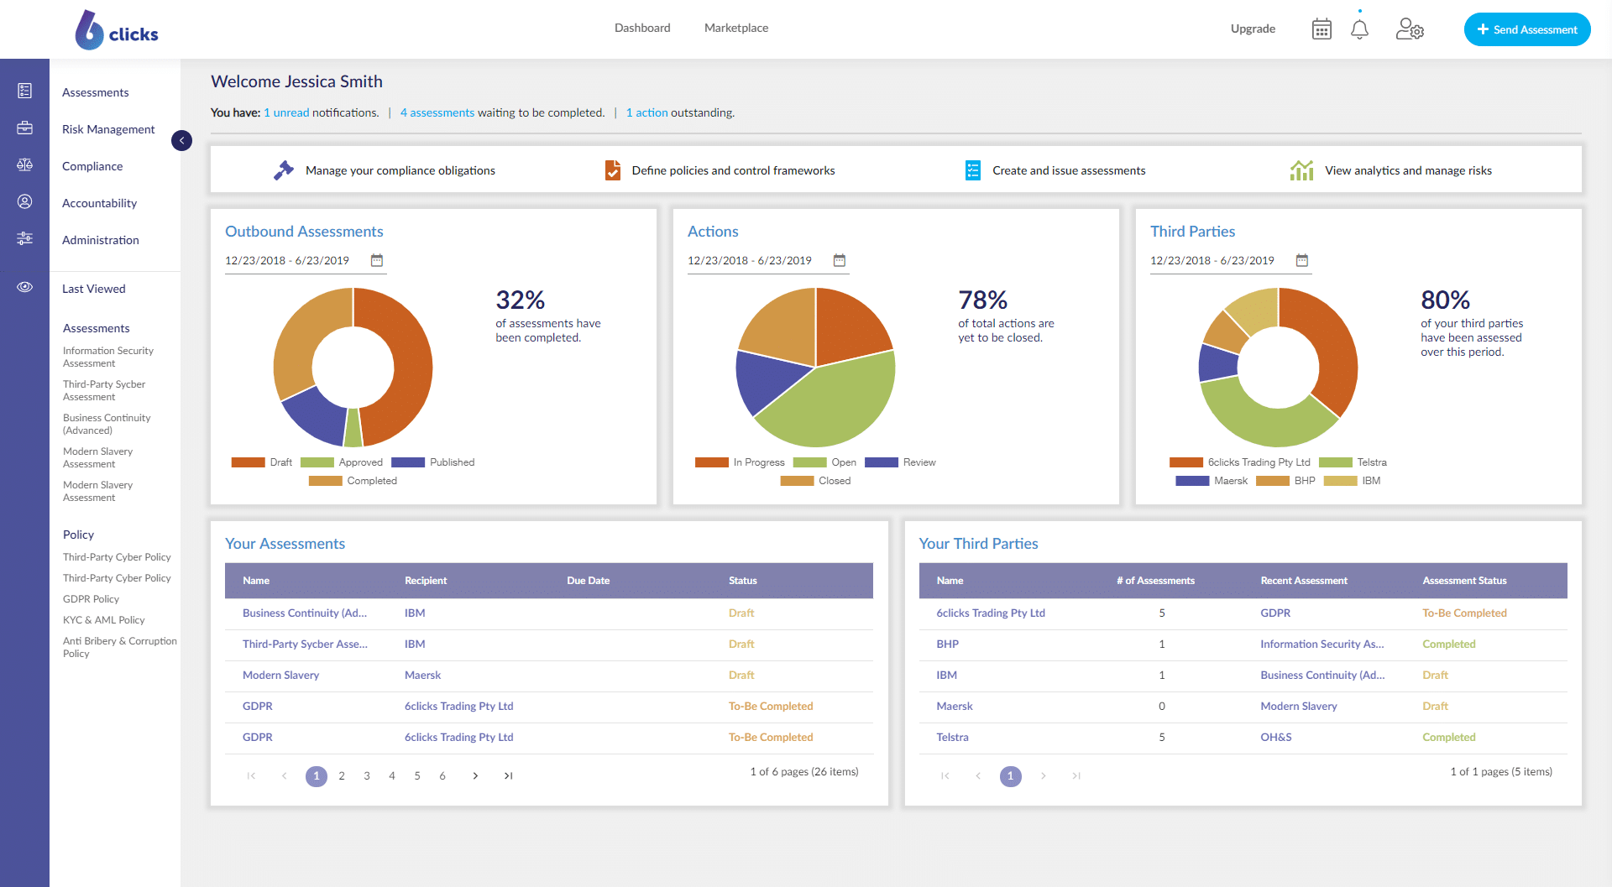The width and height of the screenshot is (1612, 887).
Task: Click the Accountability person sidebar icon
Action: (25, 202)
